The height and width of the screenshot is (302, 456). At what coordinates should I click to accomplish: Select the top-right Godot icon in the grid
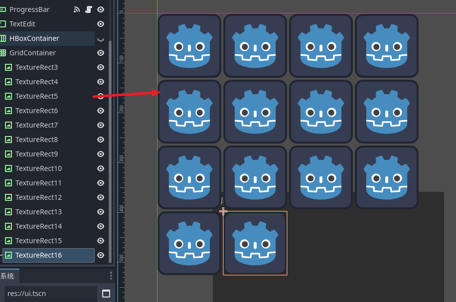click(387, 46)
